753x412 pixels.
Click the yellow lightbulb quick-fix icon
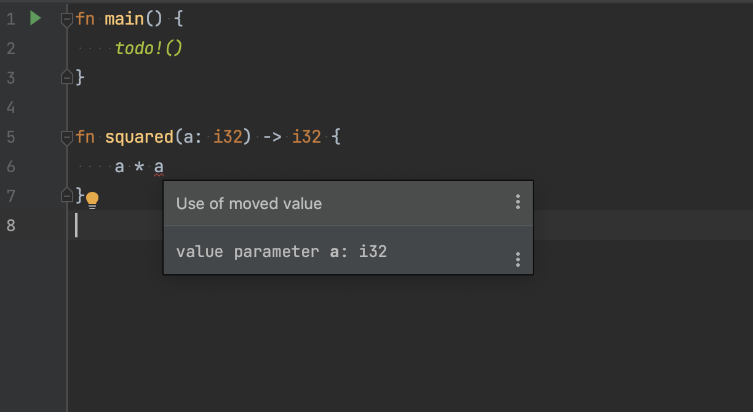point(92,200)
